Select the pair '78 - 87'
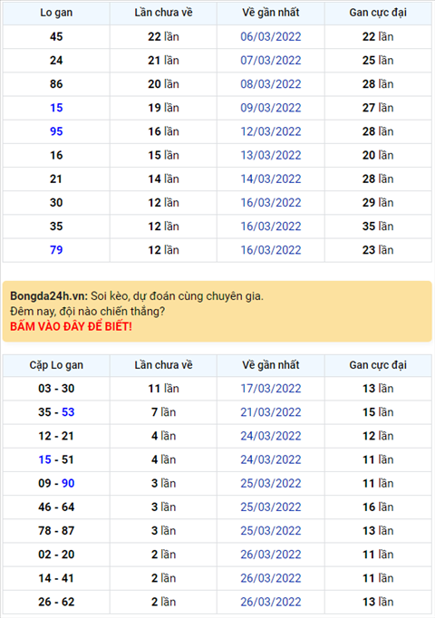Viewport: 435px width, 618px height. coord(56,530)
